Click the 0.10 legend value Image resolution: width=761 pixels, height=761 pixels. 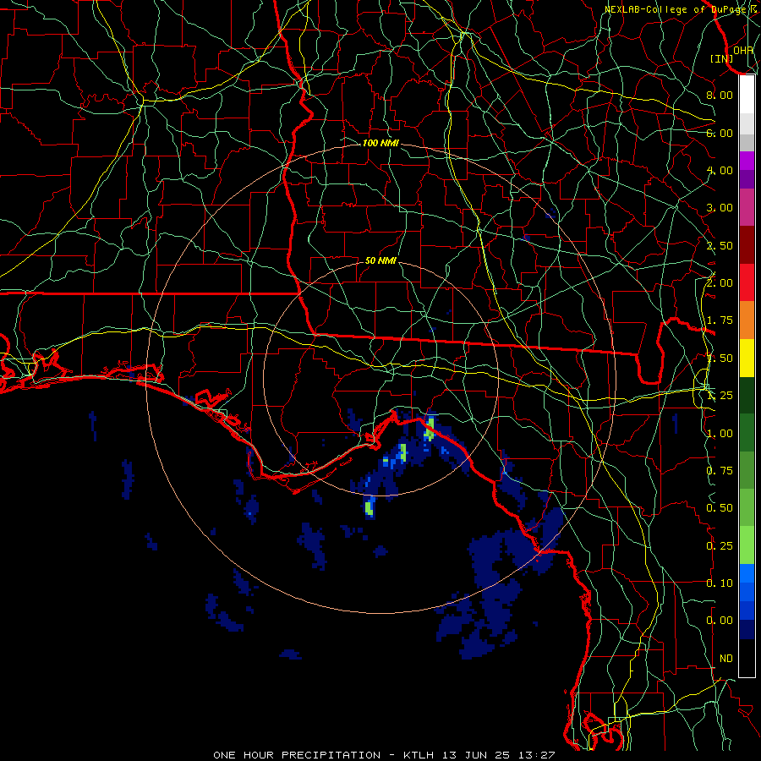pos(720,583)
